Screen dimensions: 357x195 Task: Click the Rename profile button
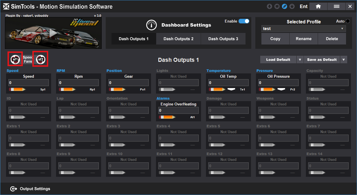click(x=304, y=39)
